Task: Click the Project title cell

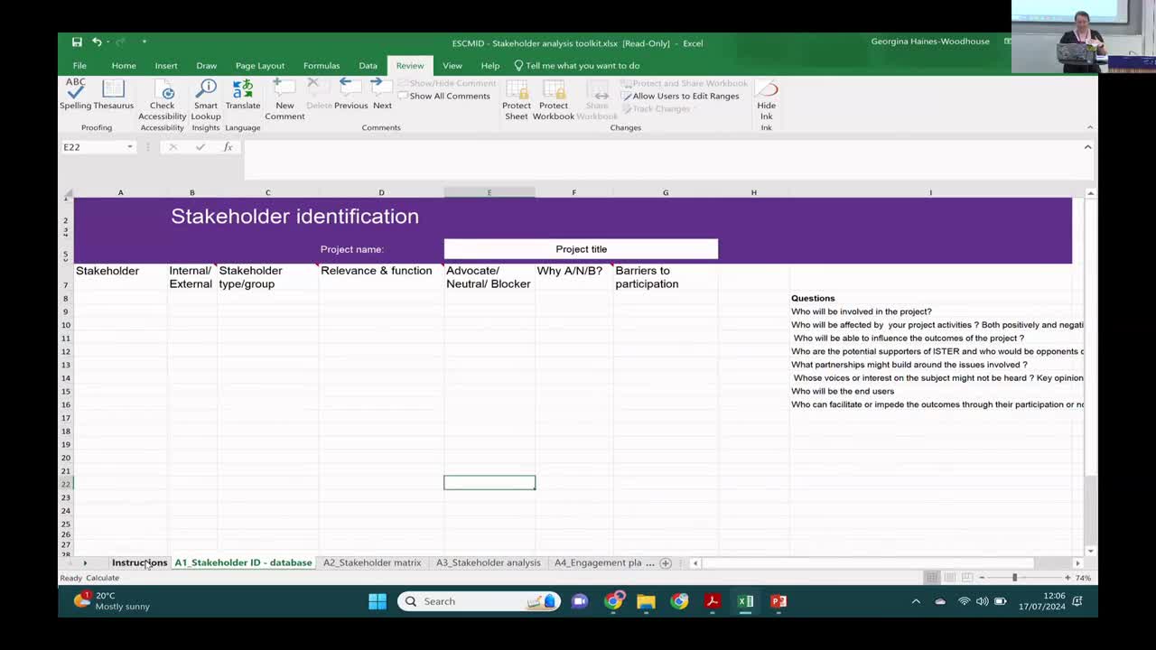Action: click(x=581, y=249)
